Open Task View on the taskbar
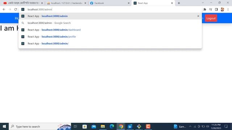This screenshot has width=232, height=130. pyautogui.click(x=75, y=126)
